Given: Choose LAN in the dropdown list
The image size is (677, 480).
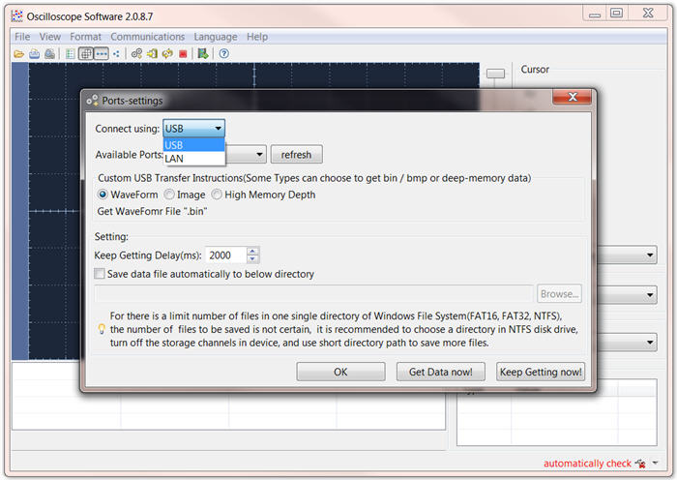Looking at the screenshot, I should point(193,159).
